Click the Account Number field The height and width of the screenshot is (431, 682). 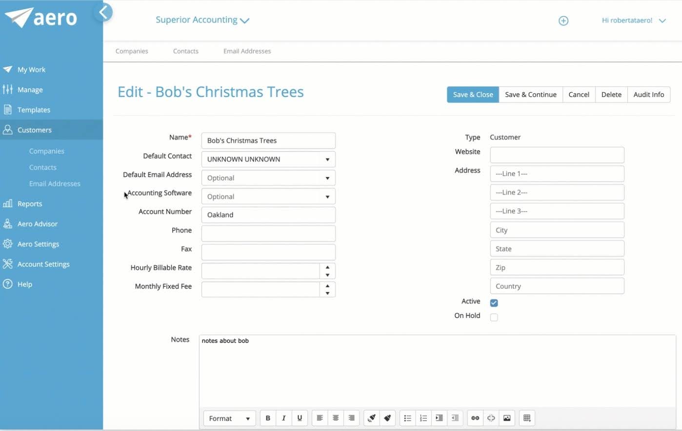(x=268, y=215)
